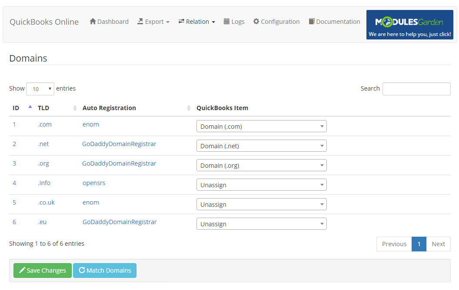Click GoDaddyDomainRegistrar in .org row
Viewport: 459px width, 290px height.
[x=119, y=163]
